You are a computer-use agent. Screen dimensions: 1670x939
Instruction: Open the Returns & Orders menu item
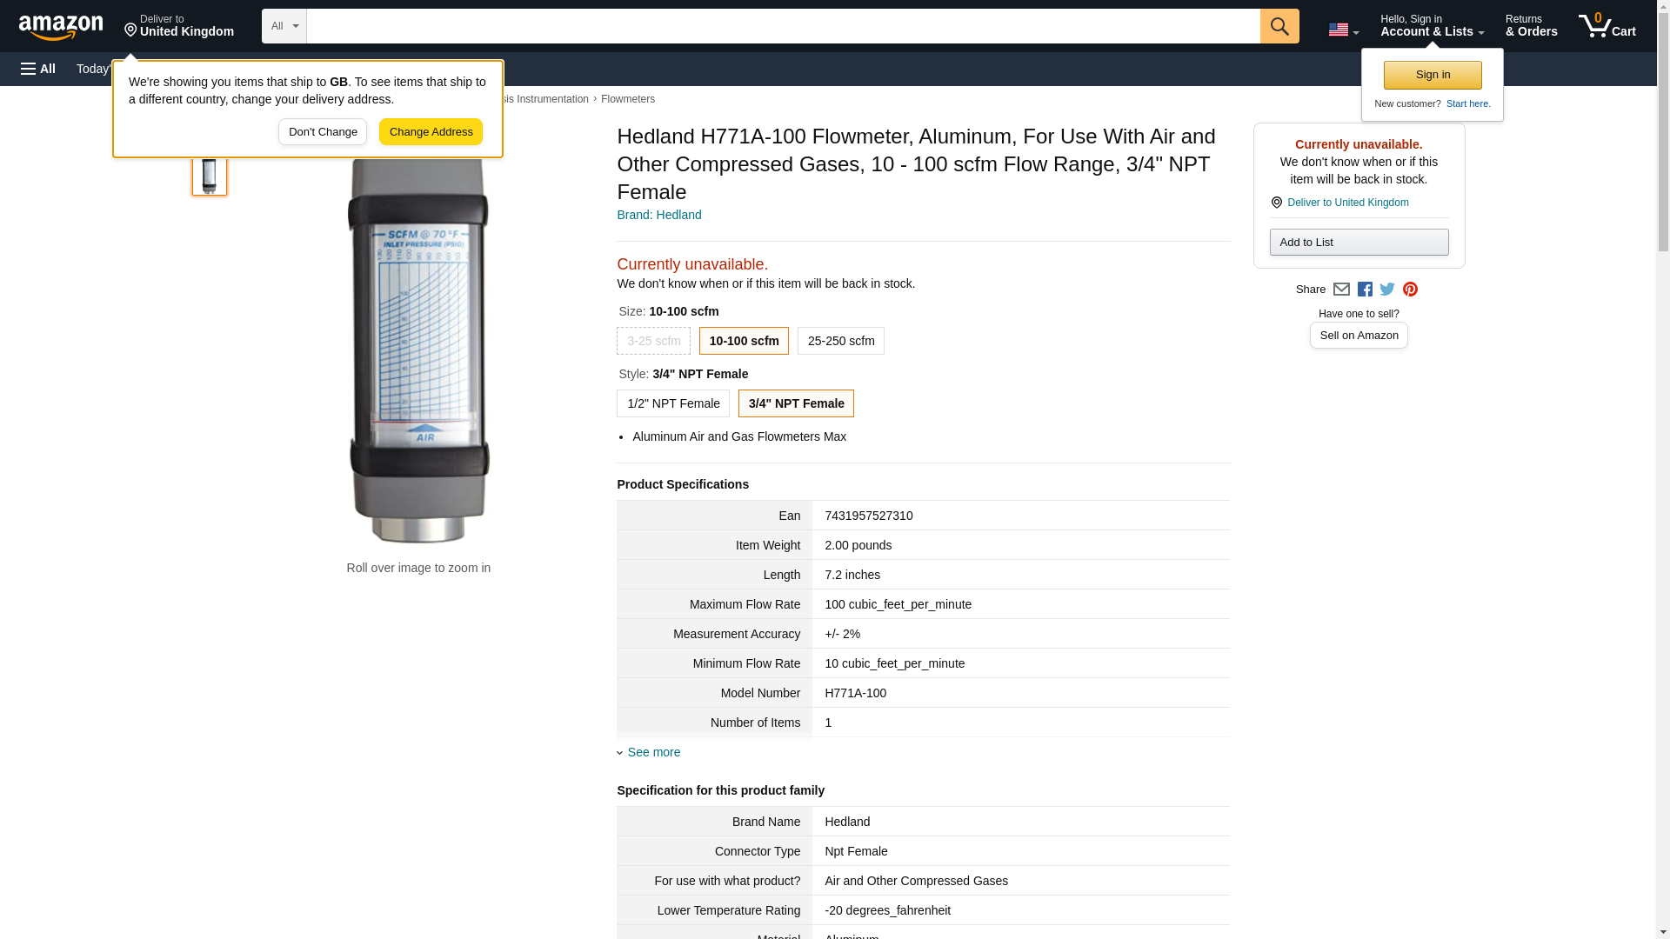[1531, 26]
